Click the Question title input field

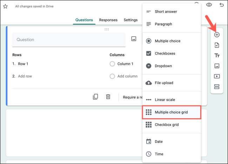click(69, 40)
